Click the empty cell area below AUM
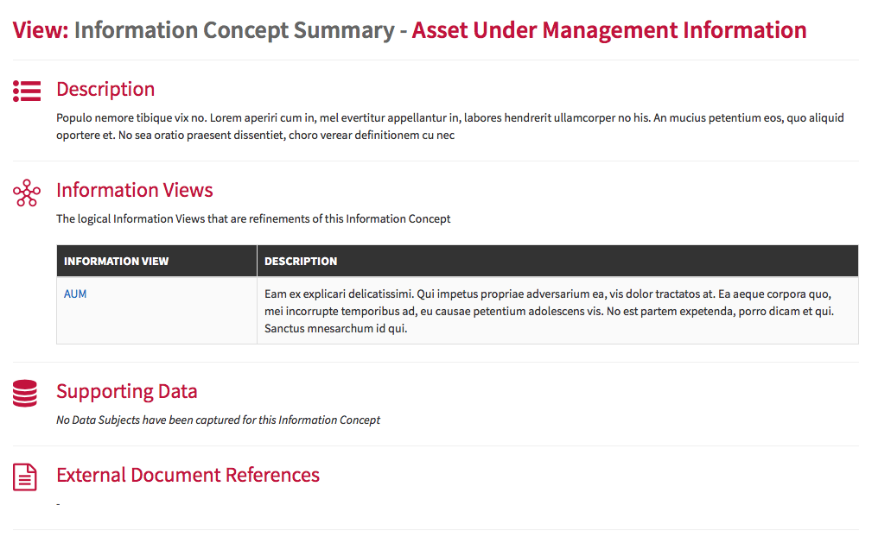This screenshot has height=556, width=872. pos(156,322)
